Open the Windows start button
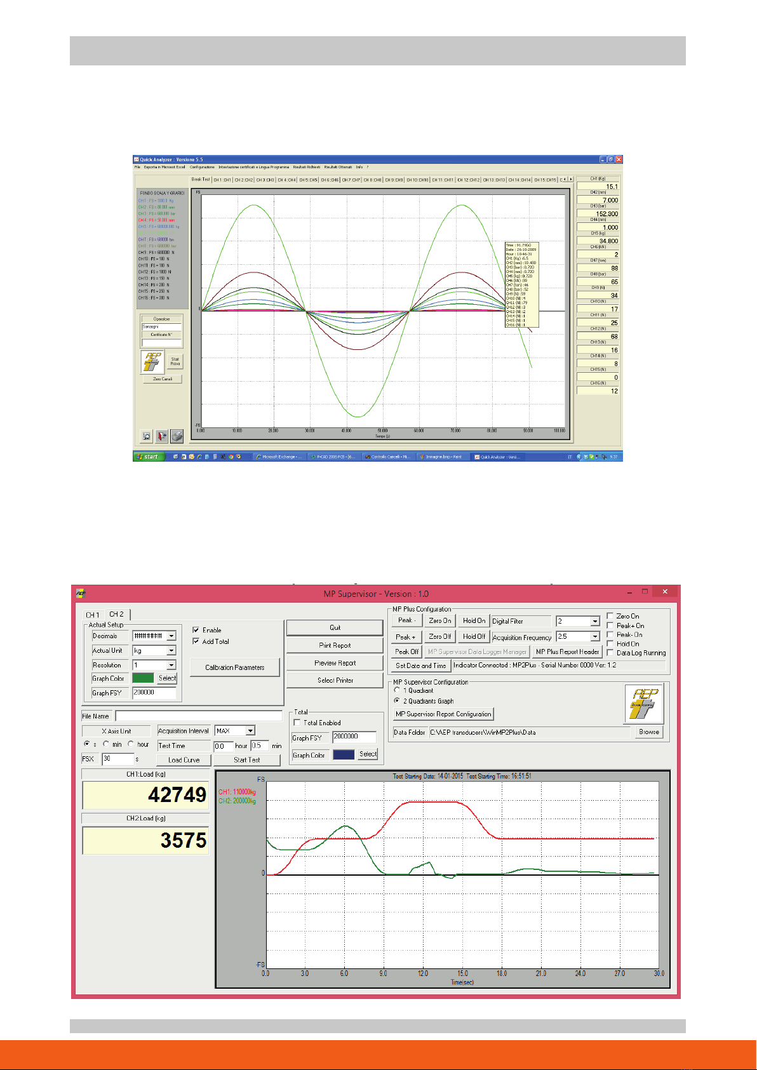Screen dimensions: 757x1070 (148, 457)
